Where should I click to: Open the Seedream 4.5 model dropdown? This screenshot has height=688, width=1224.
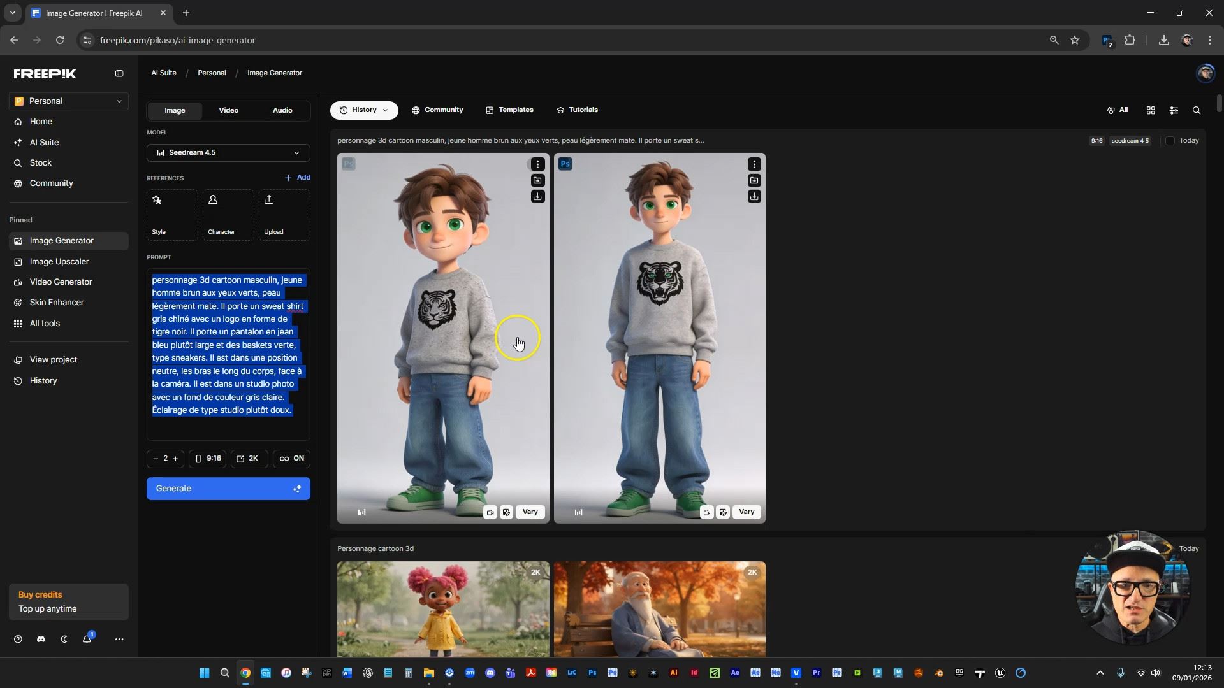[228, 153]
